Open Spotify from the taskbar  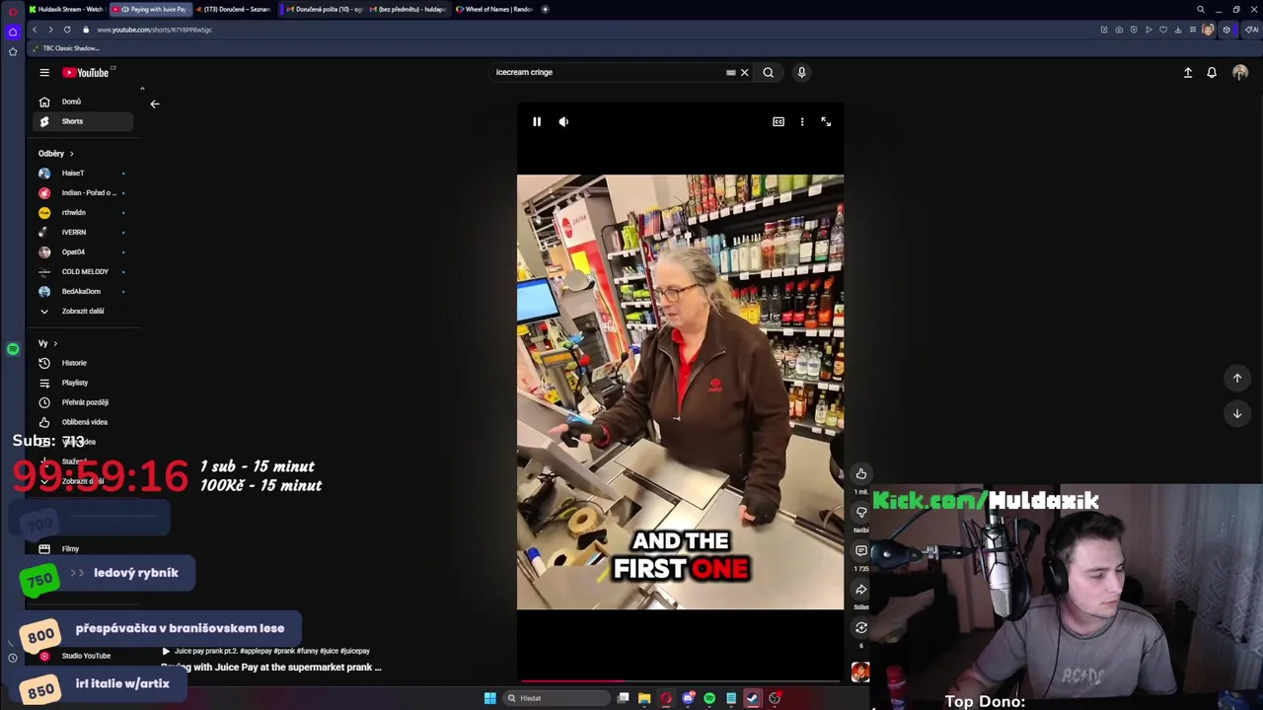tap(709, 698)
